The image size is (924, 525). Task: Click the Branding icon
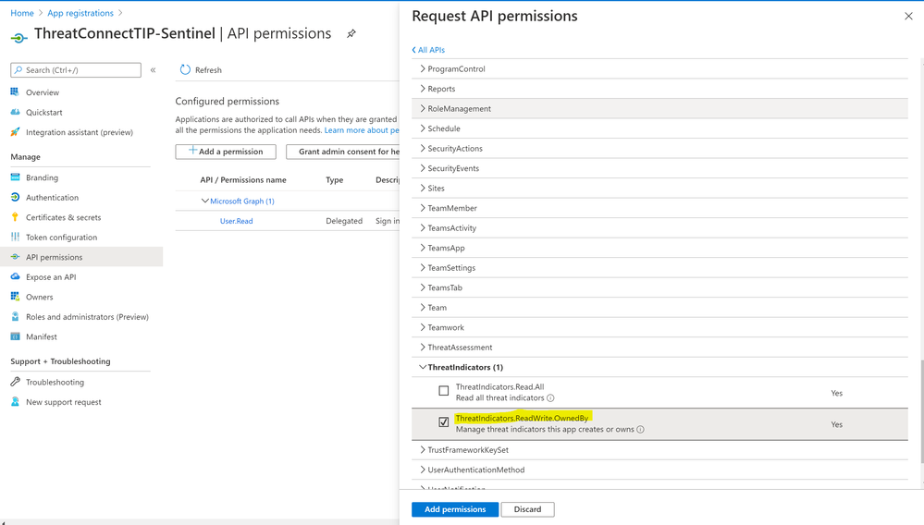[x=15, y=177]
